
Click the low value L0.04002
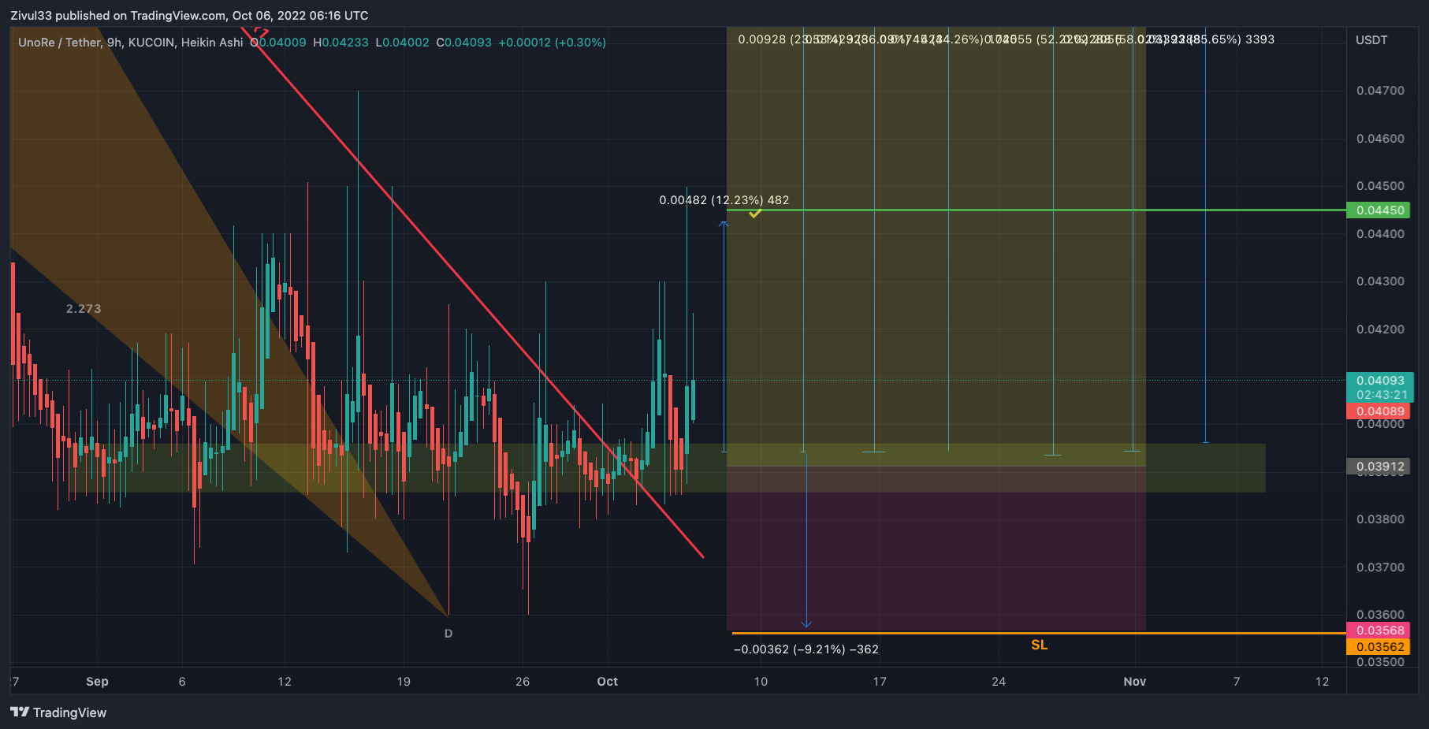(402, 43)
